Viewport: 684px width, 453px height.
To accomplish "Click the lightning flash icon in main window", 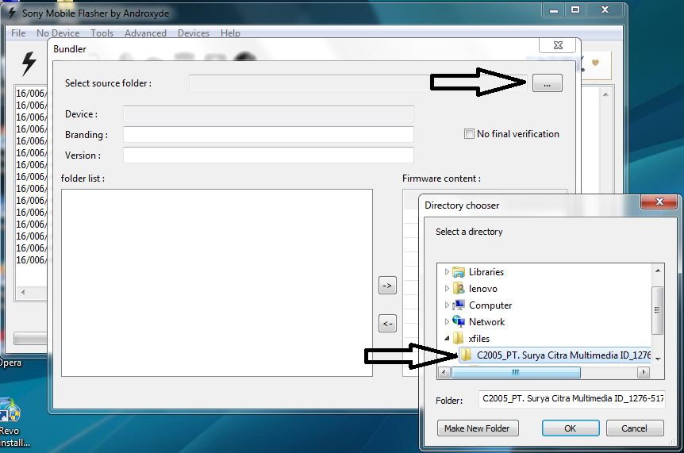I will [29, 63].
